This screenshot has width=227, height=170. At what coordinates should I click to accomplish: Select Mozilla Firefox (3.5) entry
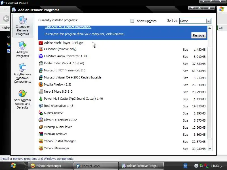click(x=123, y=84)
